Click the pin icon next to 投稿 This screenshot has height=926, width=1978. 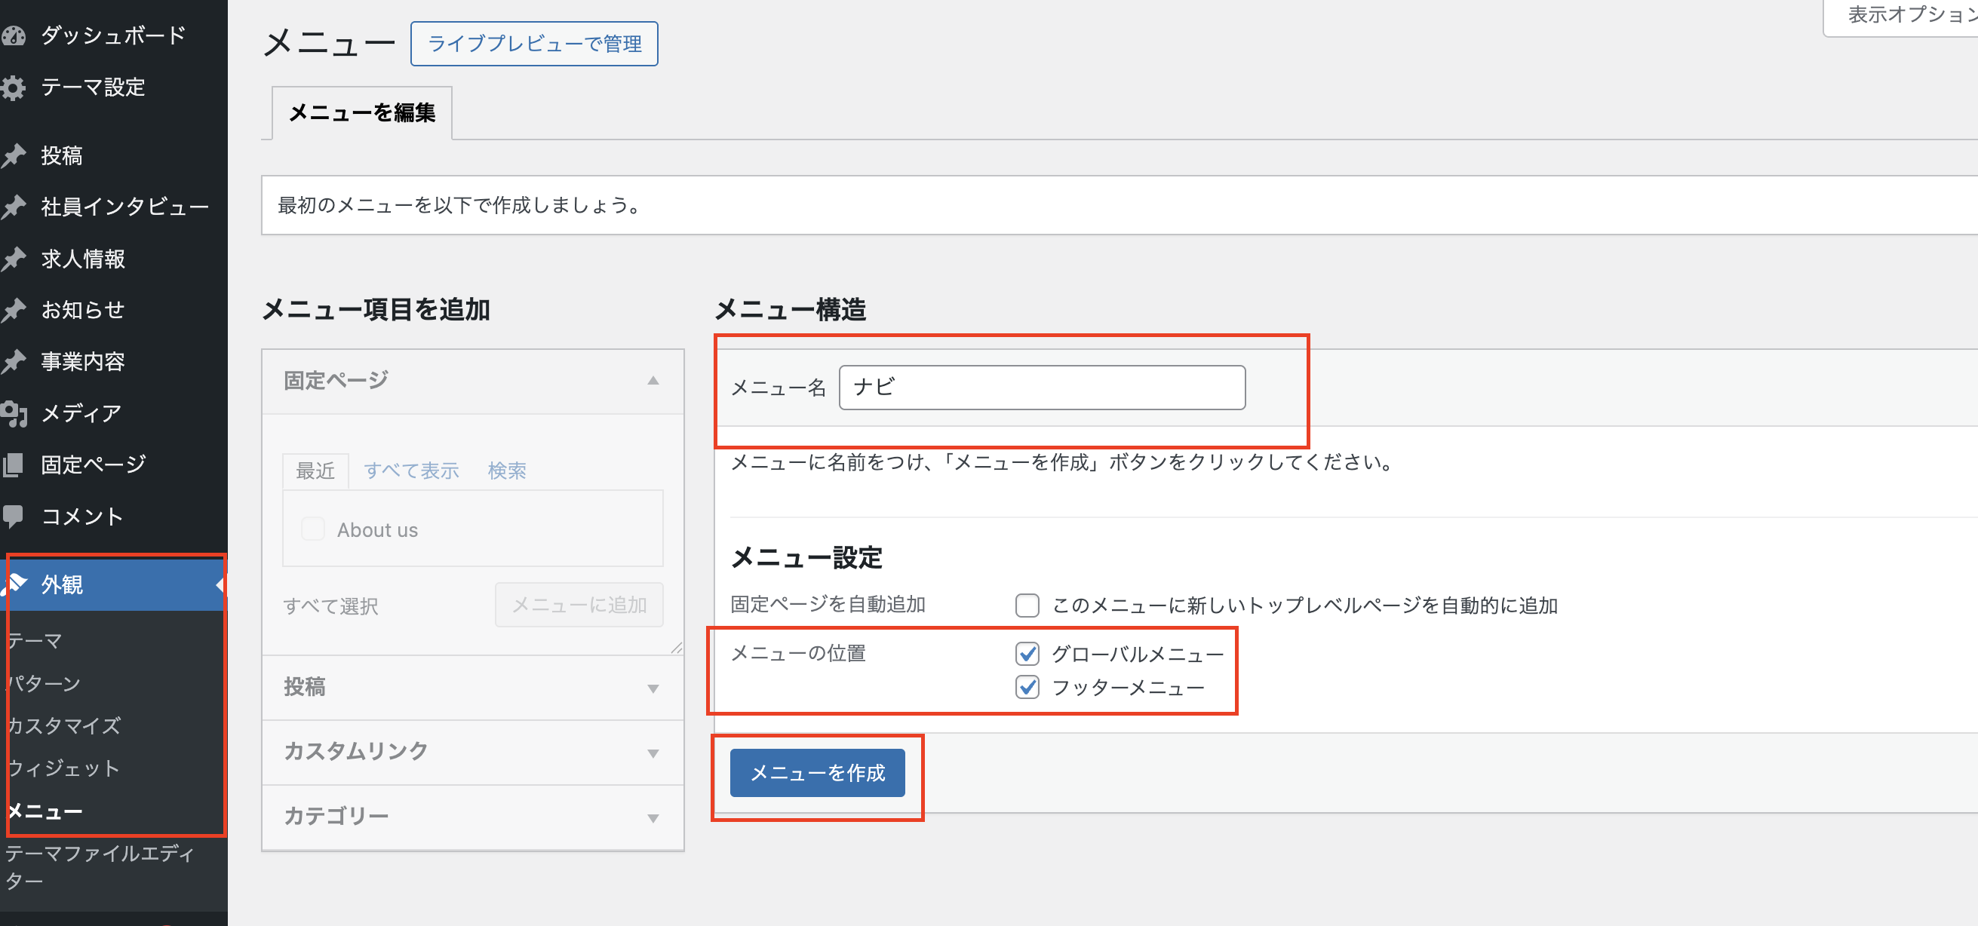click(13, 156)
